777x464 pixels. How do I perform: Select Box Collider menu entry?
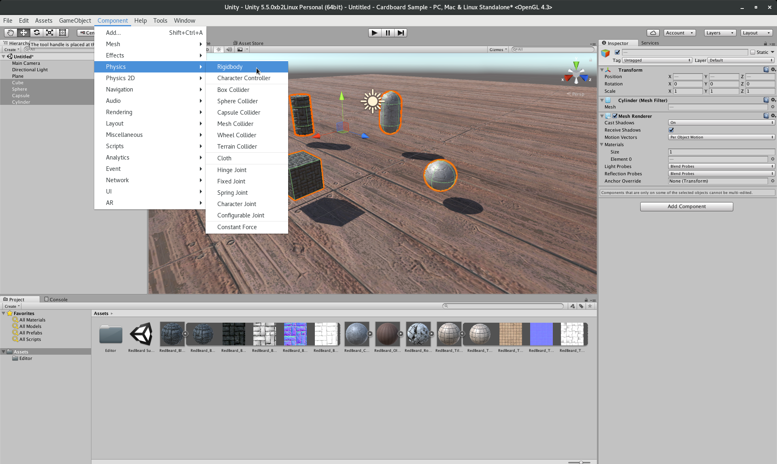click(x=233, y=90)
